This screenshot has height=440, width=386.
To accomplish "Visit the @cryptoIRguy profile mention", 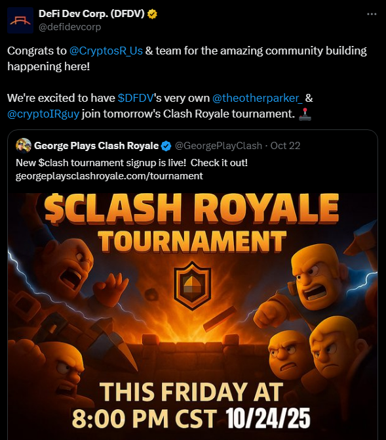I will pyautogui.click(x=43, y=114).
